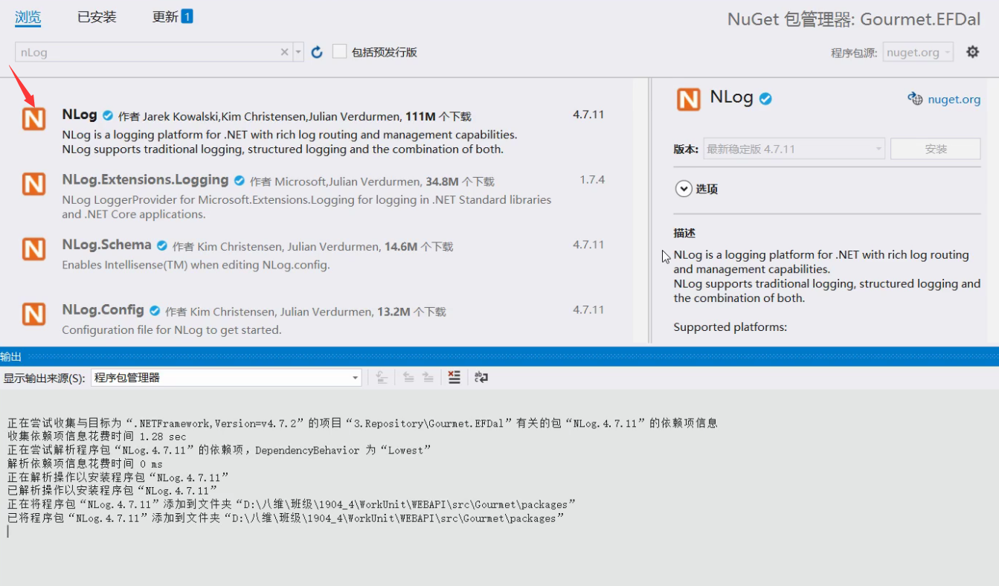The image size is (999, 586).
Task: Click the NLog.Schema package icon
Action: click(x=33, y=249)
